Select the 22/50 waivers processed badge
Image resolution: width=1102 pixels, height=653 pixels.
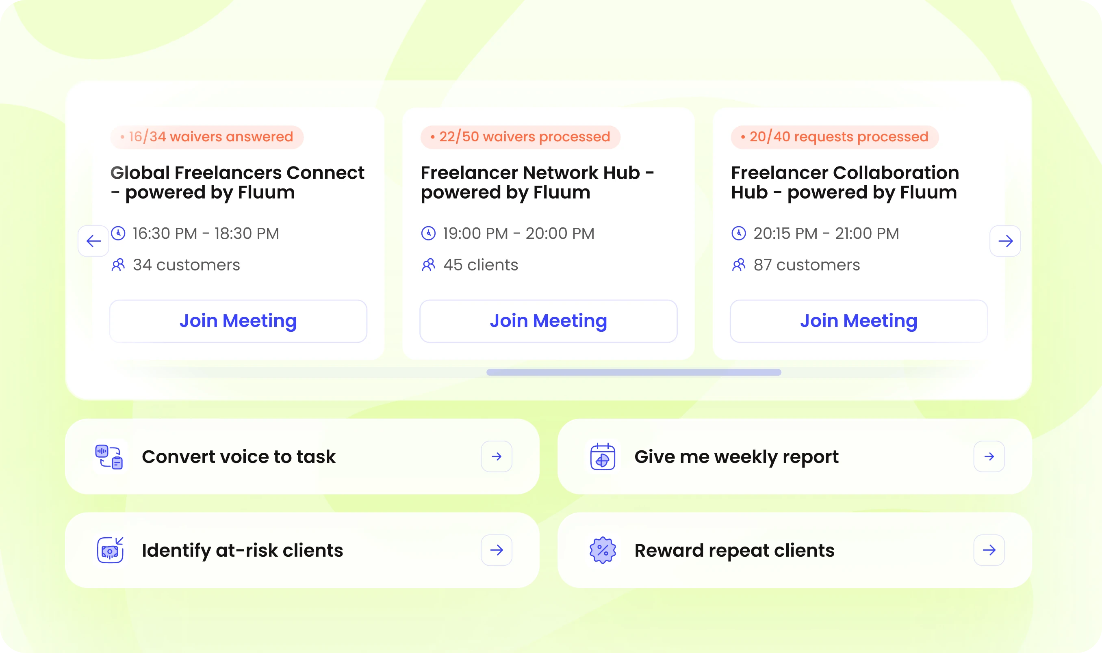[521, 137]
